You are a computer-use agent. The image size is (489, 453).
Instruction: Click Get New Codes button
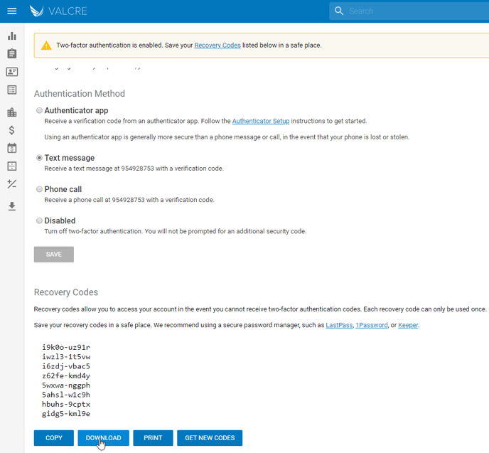(210, 438)
